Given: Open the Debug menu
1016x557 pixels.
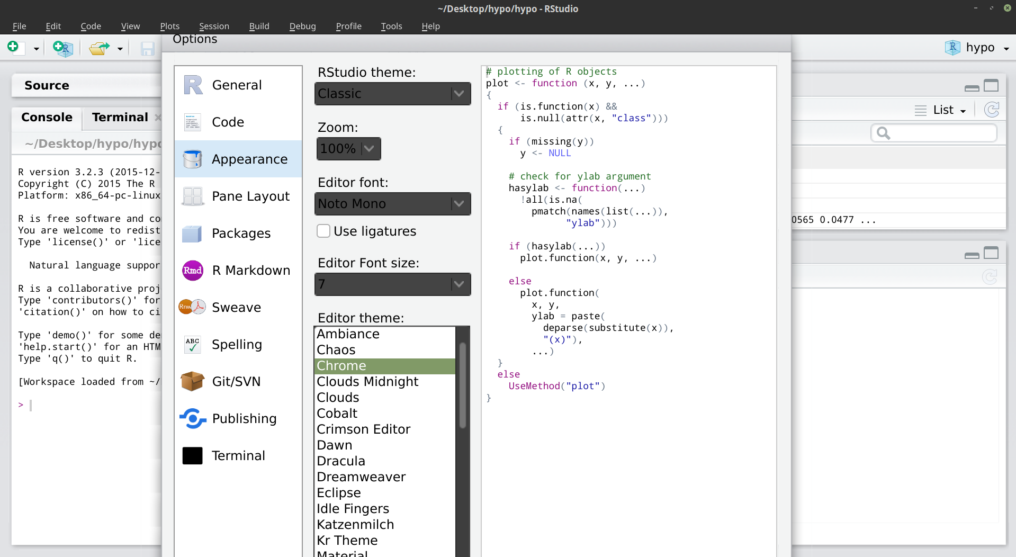Looking at the screenshot, I should point(302,26).
